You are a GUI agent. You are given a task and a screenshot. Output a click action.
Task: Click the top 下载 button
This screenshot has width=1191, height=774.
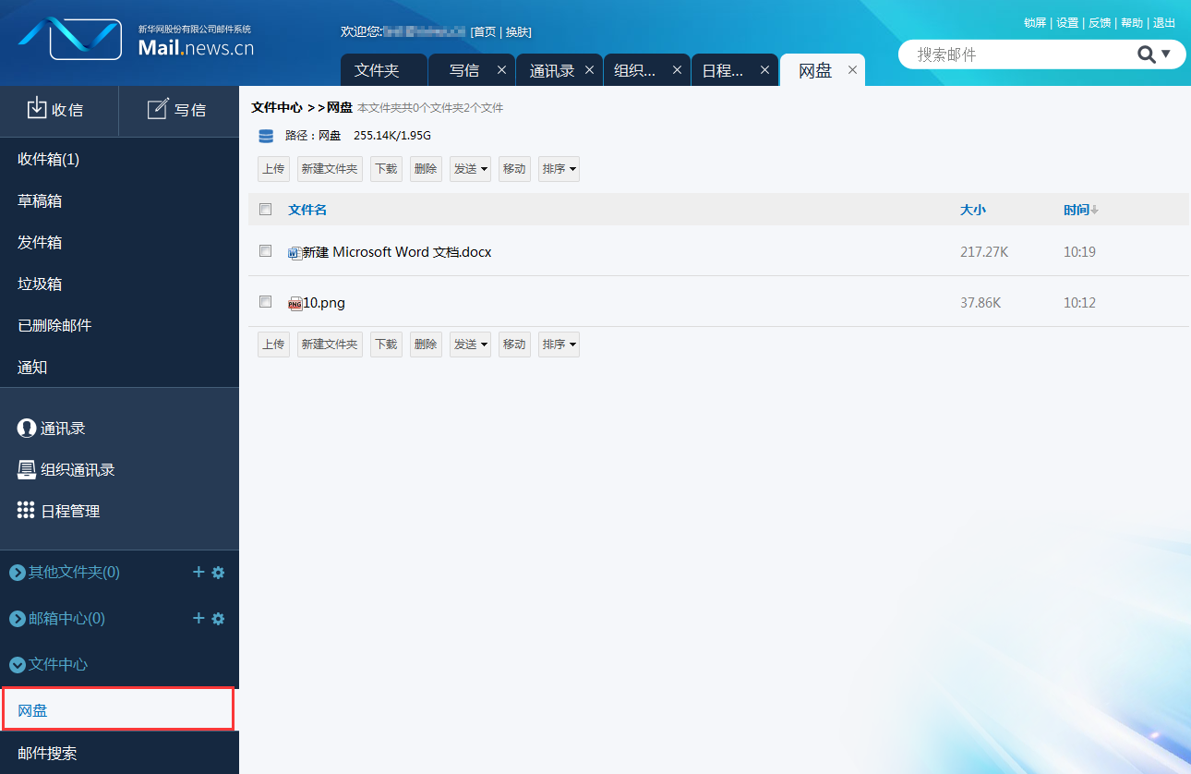[386, 169]
